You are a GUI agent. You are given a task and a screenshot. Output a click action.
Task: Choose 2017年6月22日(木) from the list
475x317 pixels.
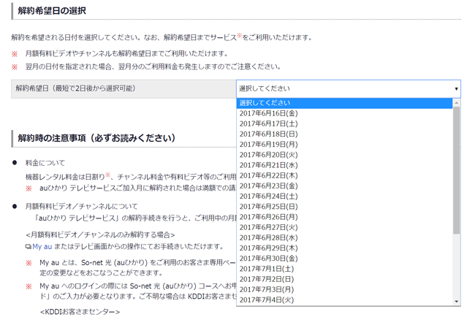point(268,175)
